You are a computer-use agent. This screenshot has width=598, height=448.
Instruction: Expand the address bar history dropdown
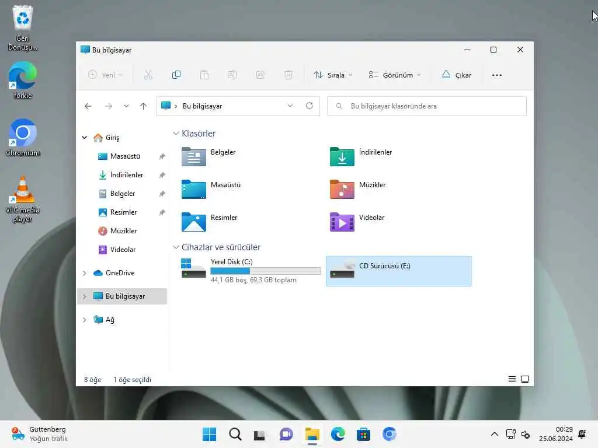point(290,106)
